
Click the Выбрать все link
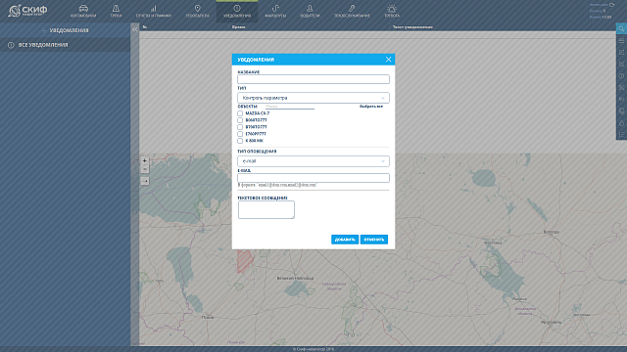(x=371, y=107)
